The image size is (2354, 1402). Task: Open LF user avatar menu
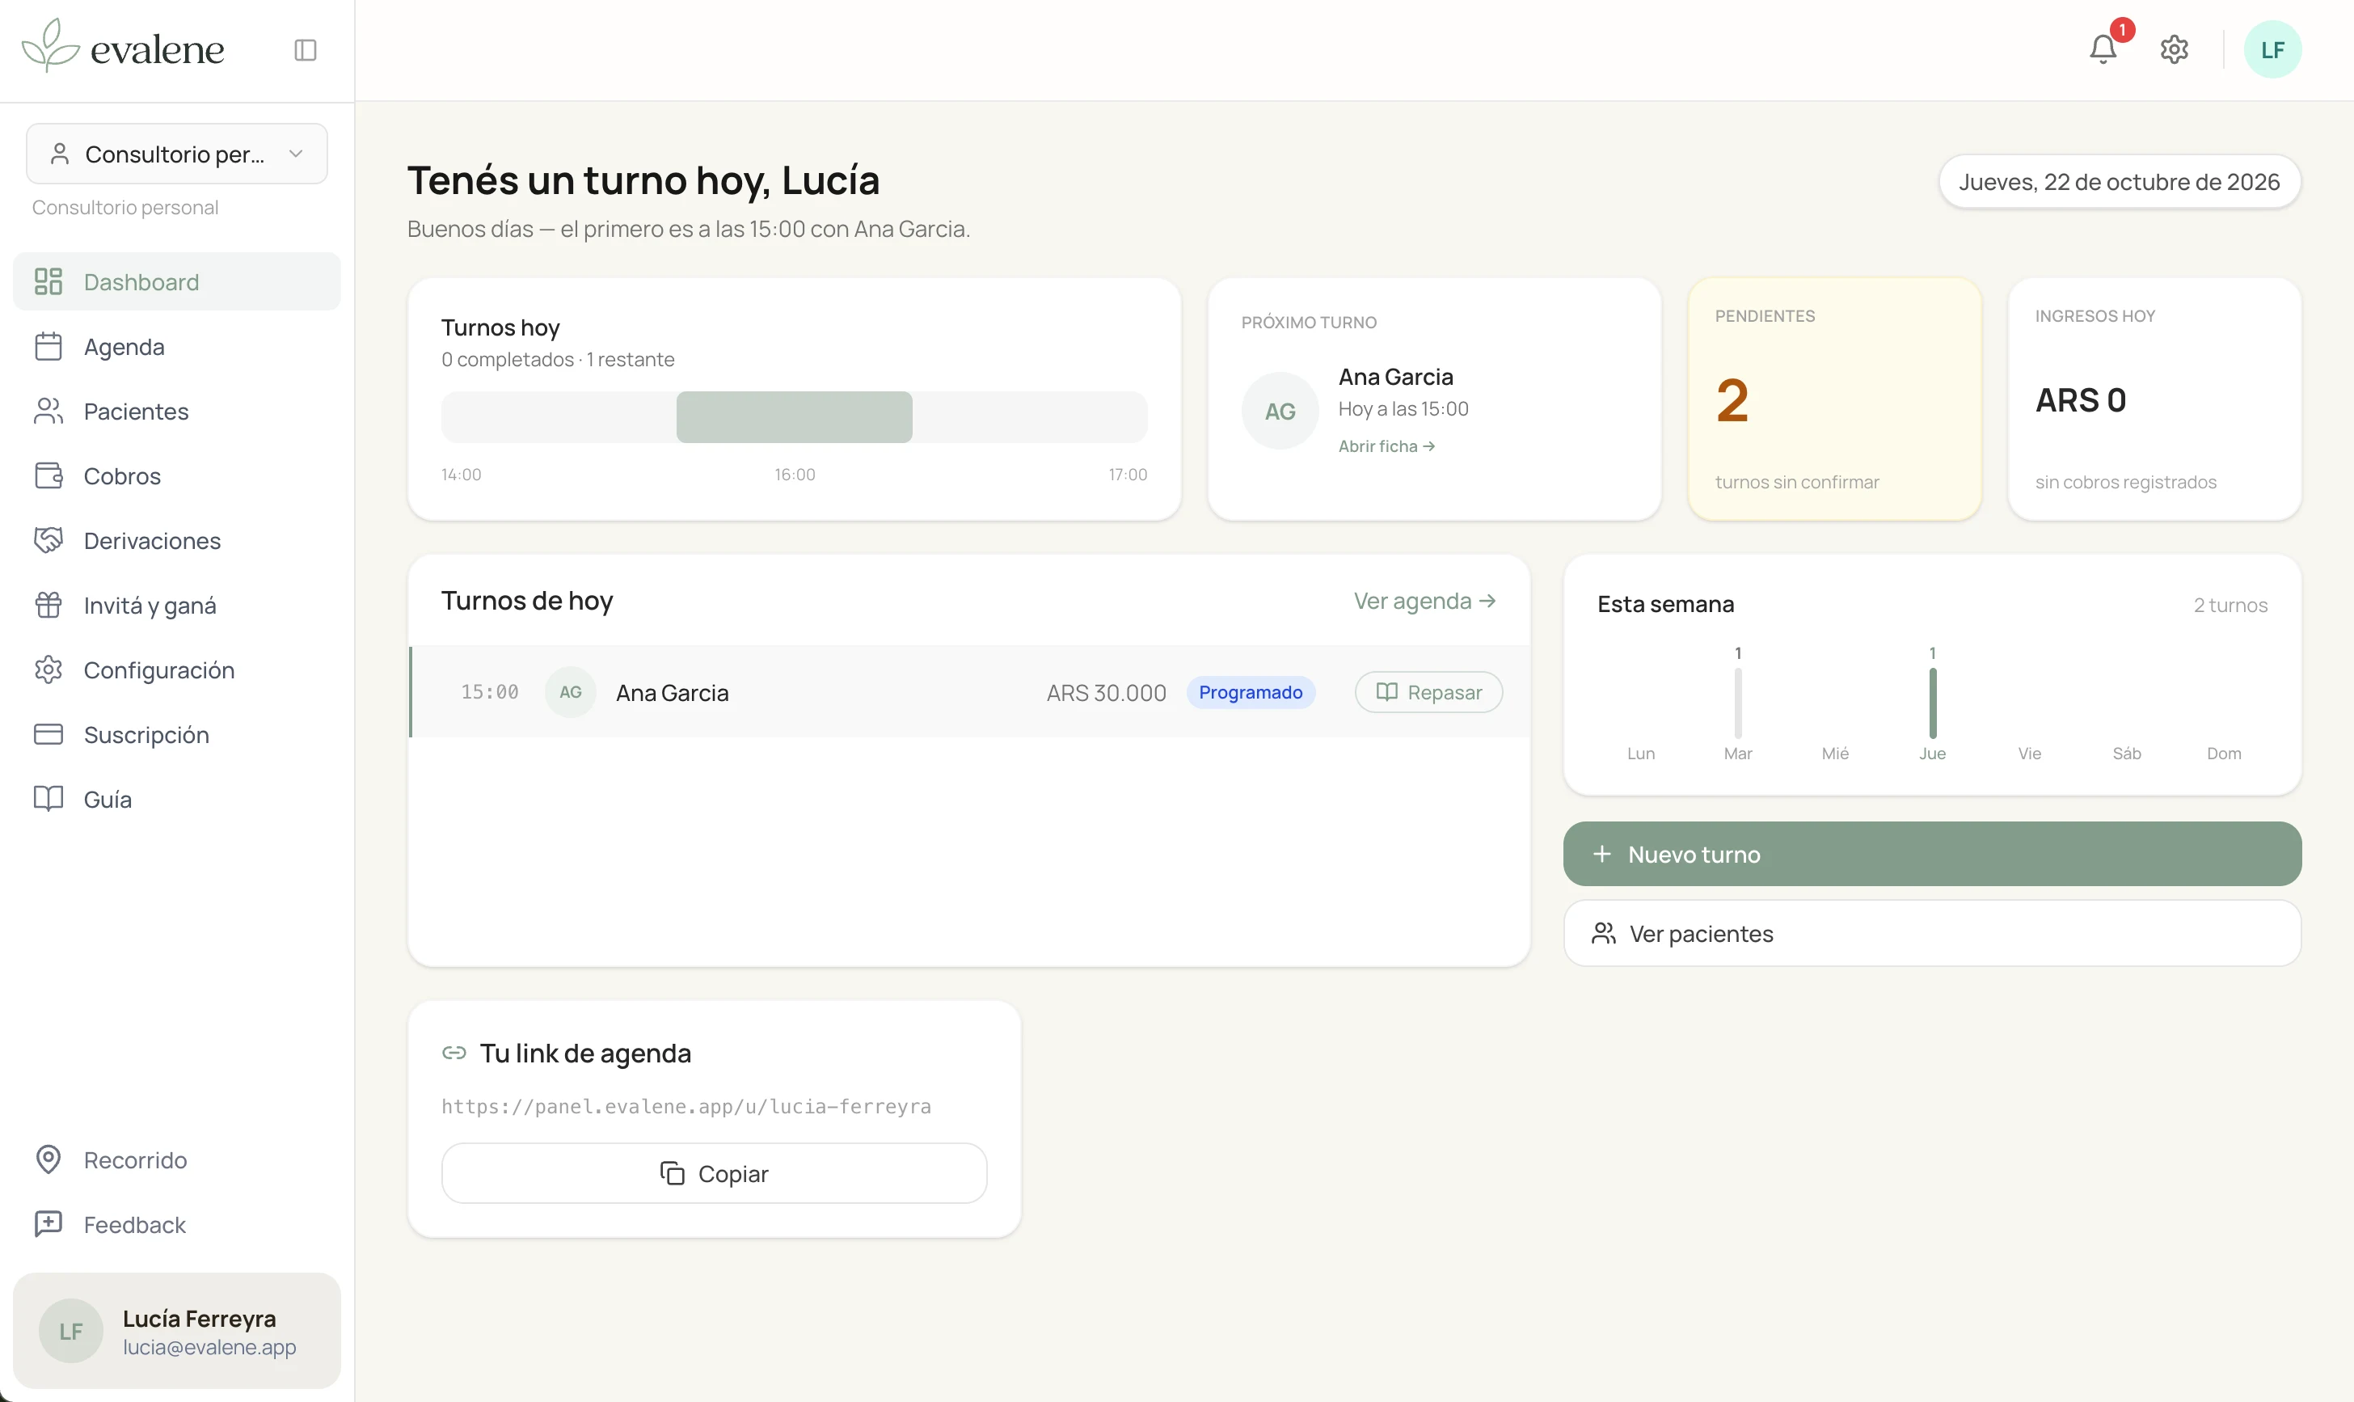[x=2272, y=50]
